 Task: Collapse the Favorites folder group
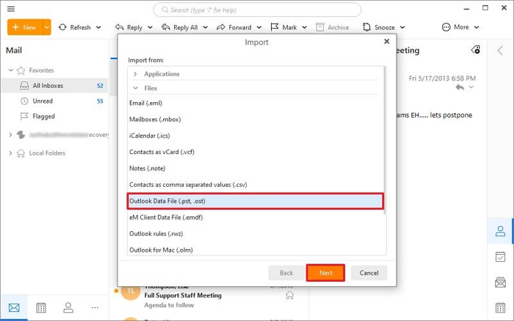[10, 70]
